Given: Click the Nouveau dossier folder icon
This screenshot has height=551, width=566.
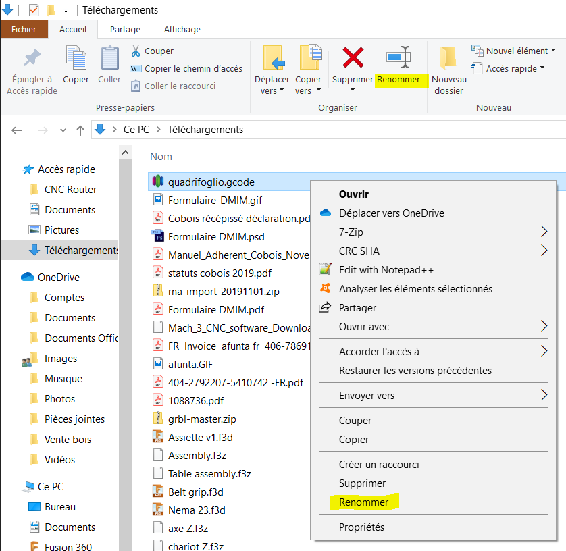Looking at the screenshot, I should pyautogui.click(x=448, y=57).
